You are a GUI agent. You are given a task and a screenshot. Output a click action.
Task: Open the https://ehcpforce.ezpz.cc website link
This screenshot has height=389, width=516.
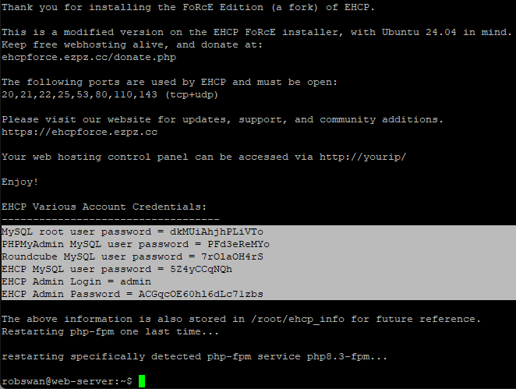[80, 132]
